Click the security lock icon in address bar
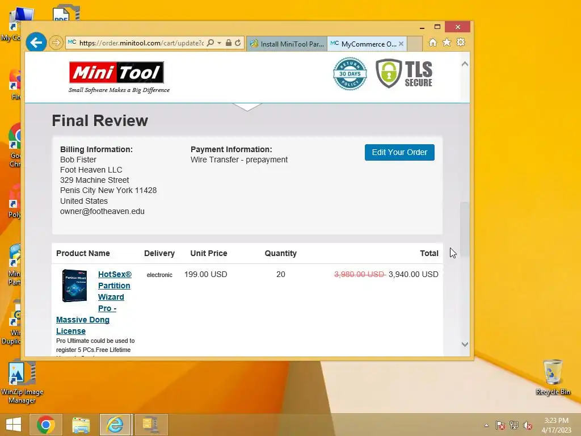581x436 pixels. coord(229,43)
